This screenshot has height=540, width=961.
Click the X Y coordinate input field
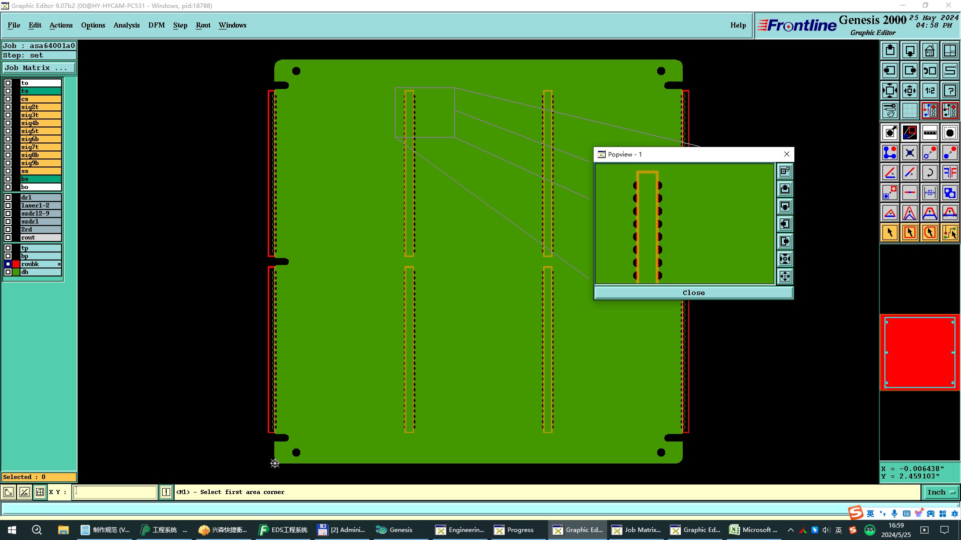tap(115, 492)
